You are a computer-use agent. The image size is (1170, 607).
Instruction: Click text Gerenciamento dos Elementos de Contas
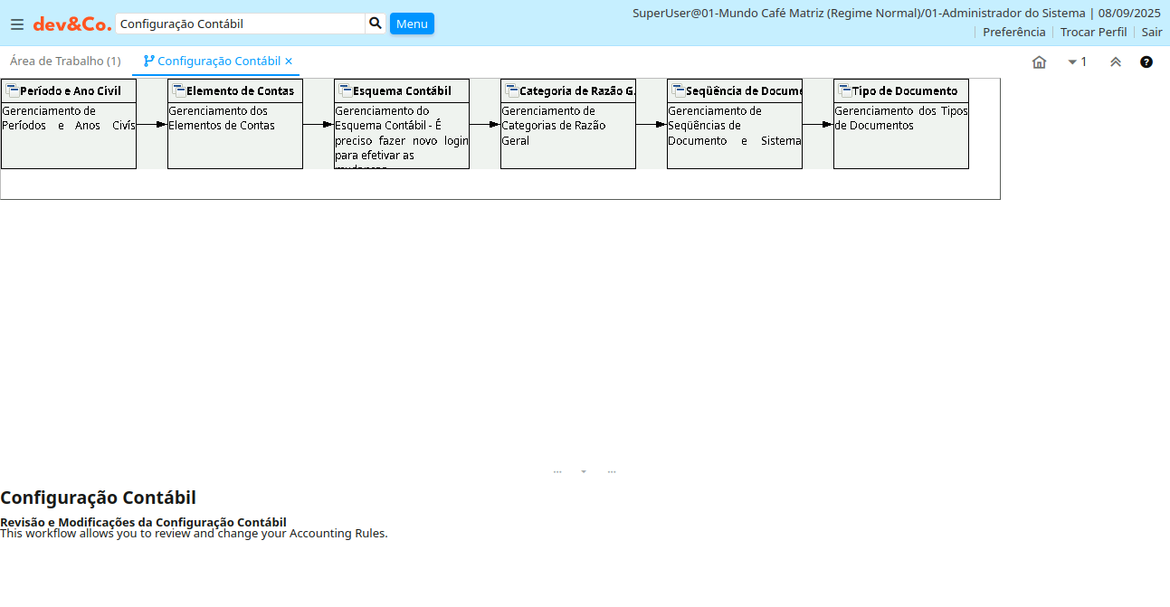click(222, 119)
